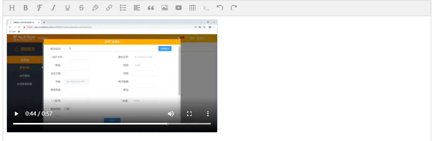Open the text color brush tool
The width and height of the screenshot is (432, 141).
(x=95, y=8)
